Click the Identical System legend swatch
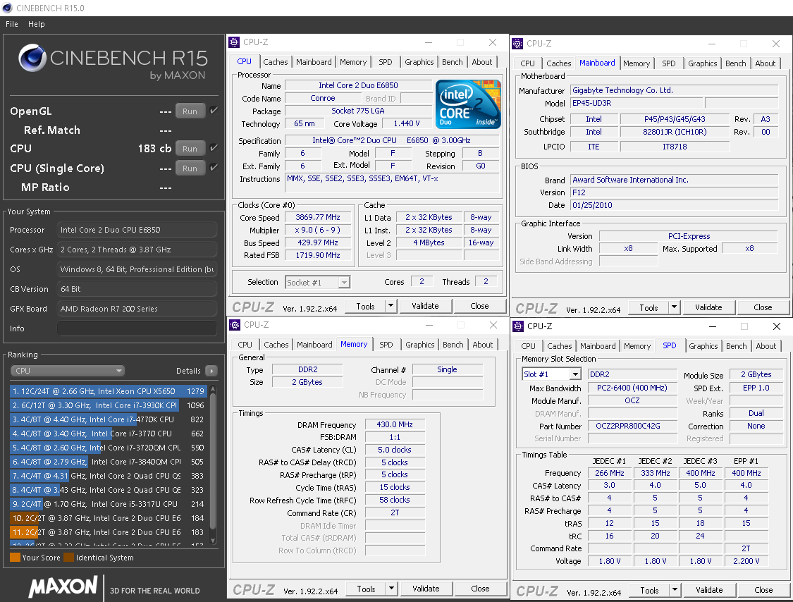 [x=69, y=558]
